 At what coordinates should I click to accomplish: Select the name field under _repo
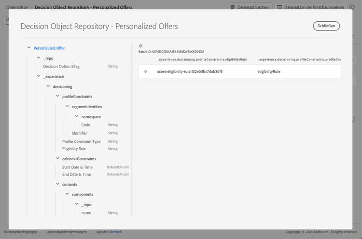(86, 212)
